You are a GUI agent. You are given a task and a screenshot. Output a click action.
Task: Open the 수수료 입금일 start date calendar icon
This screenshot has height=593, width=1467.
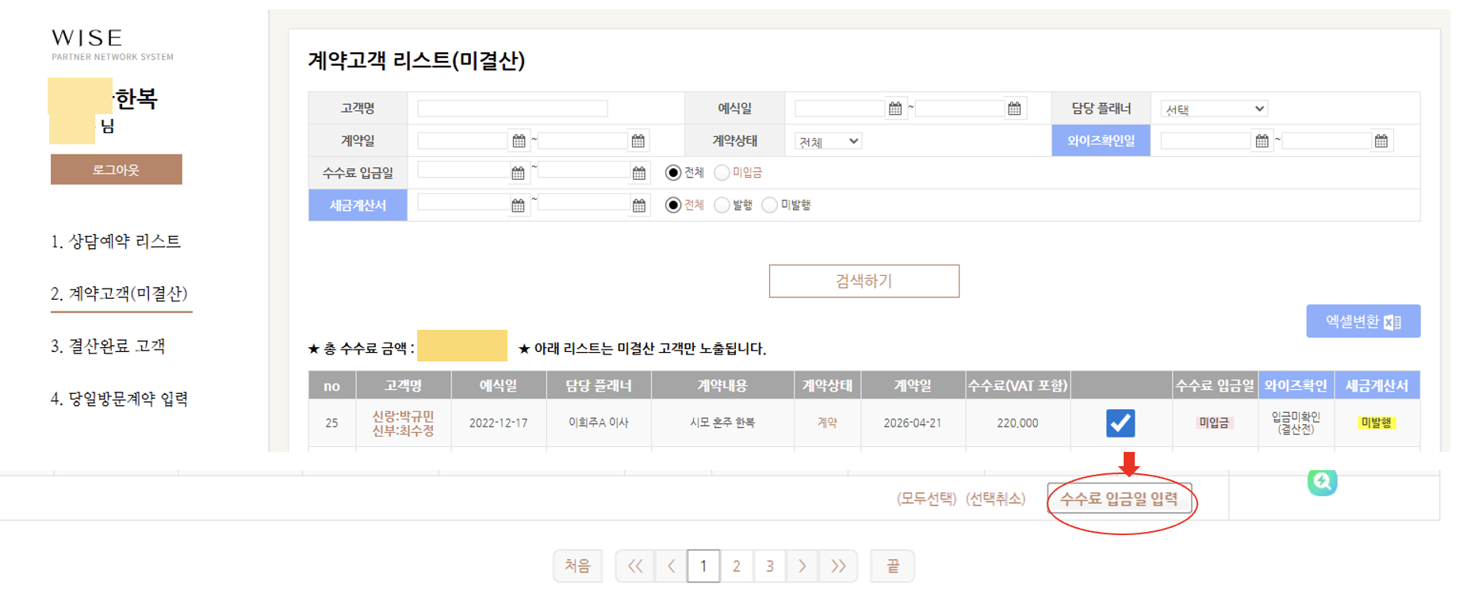[518, 173]
